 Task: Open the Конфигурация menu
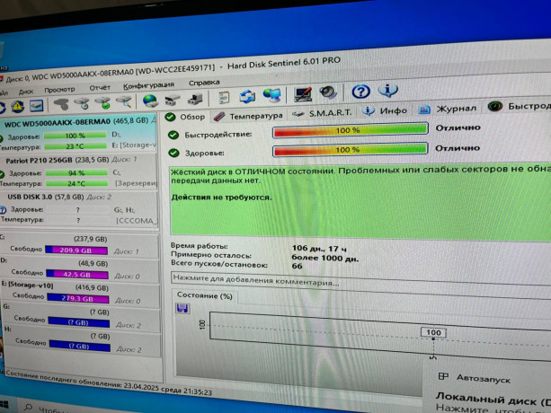coord(148,85)
